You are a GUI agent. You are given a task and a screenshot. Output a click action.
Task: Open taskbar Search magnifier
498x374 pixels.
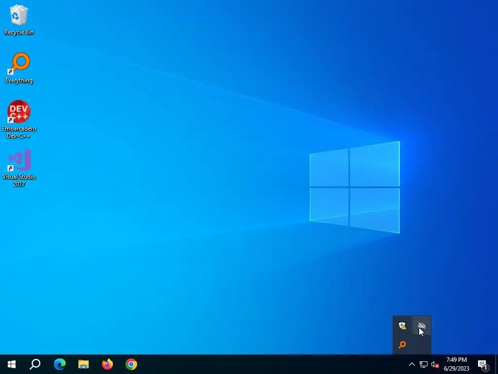[35, 364]
